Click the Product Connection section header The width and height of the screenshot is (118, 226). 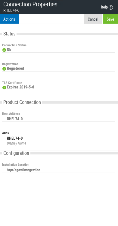point(22,102)
